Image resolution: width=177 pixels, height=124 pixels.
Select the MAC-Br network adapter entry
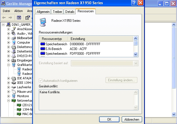click(24, 114)
